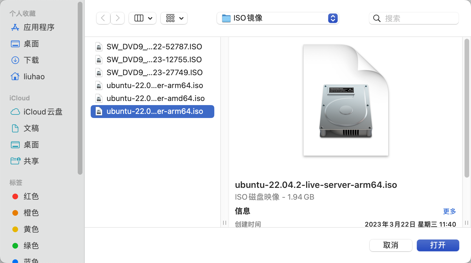
Task: Open the column view mode dropdown
Action: (x=142, y=18)
